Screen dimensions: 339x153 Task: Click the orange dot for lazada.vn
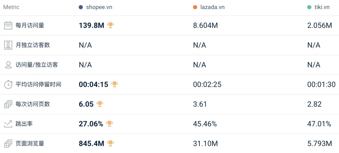[195, 7]
